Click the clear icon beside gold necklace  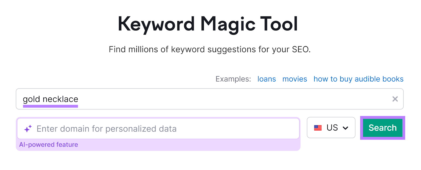[x=395, y=99]
